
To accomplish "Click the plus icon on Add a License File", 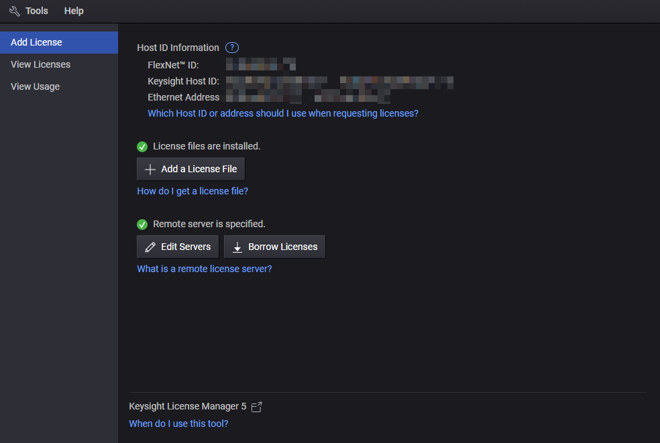I will tap(150, 170).
